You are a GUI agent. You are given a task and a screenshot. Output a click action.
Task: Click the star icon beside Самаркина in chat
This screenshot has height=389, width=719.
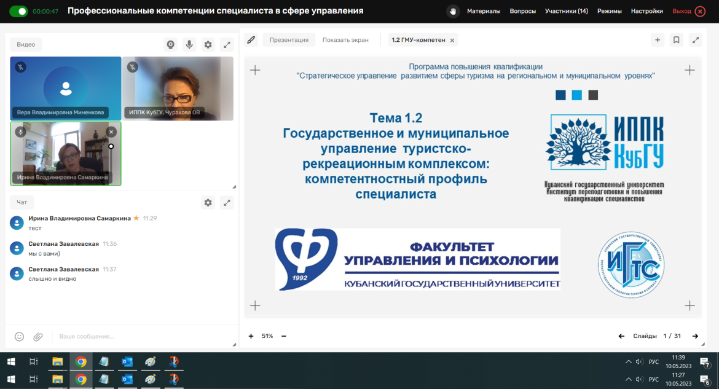(136, 218)
